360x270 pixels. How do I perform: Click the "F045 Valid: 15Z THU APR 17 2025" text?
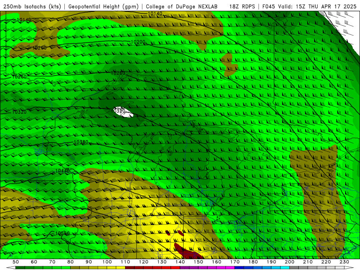309,7
